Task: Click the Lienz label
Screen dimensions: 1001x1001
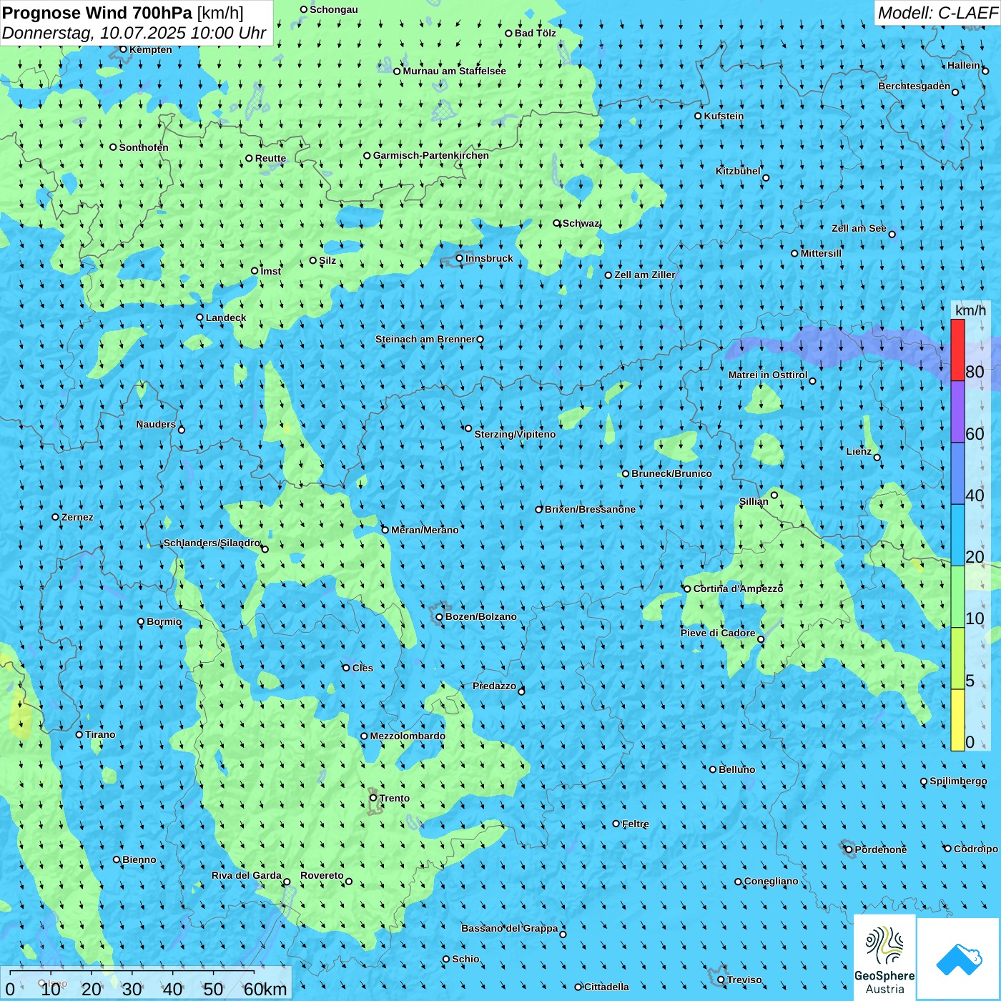Action: (859, 451)
